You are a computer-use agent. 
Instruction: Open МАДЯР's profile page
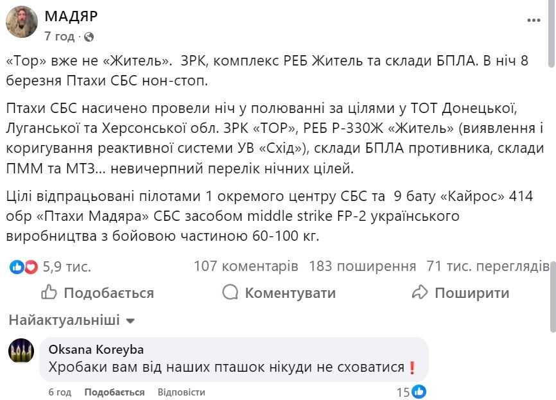point(71,15)
